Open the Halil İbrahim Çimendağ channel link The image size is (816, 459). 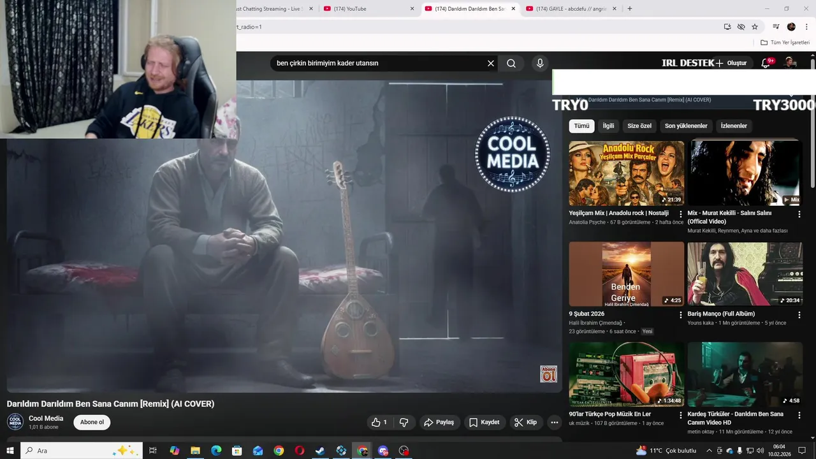click(595, 323)
